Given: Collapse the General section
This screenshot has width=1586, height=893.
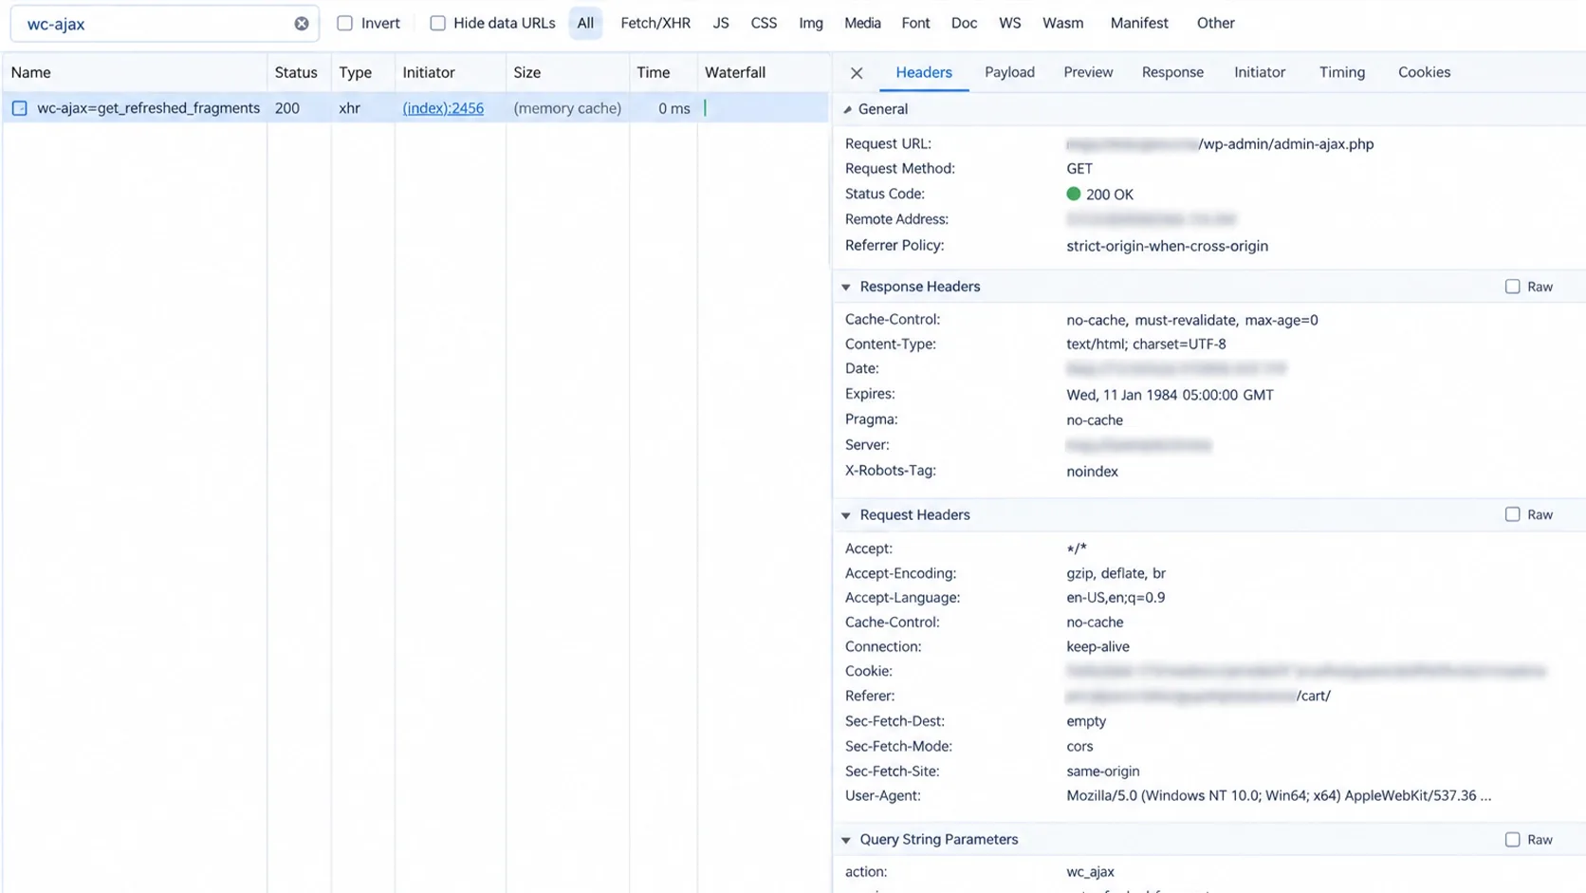Looking at the screenshot, I should (847, 109).
